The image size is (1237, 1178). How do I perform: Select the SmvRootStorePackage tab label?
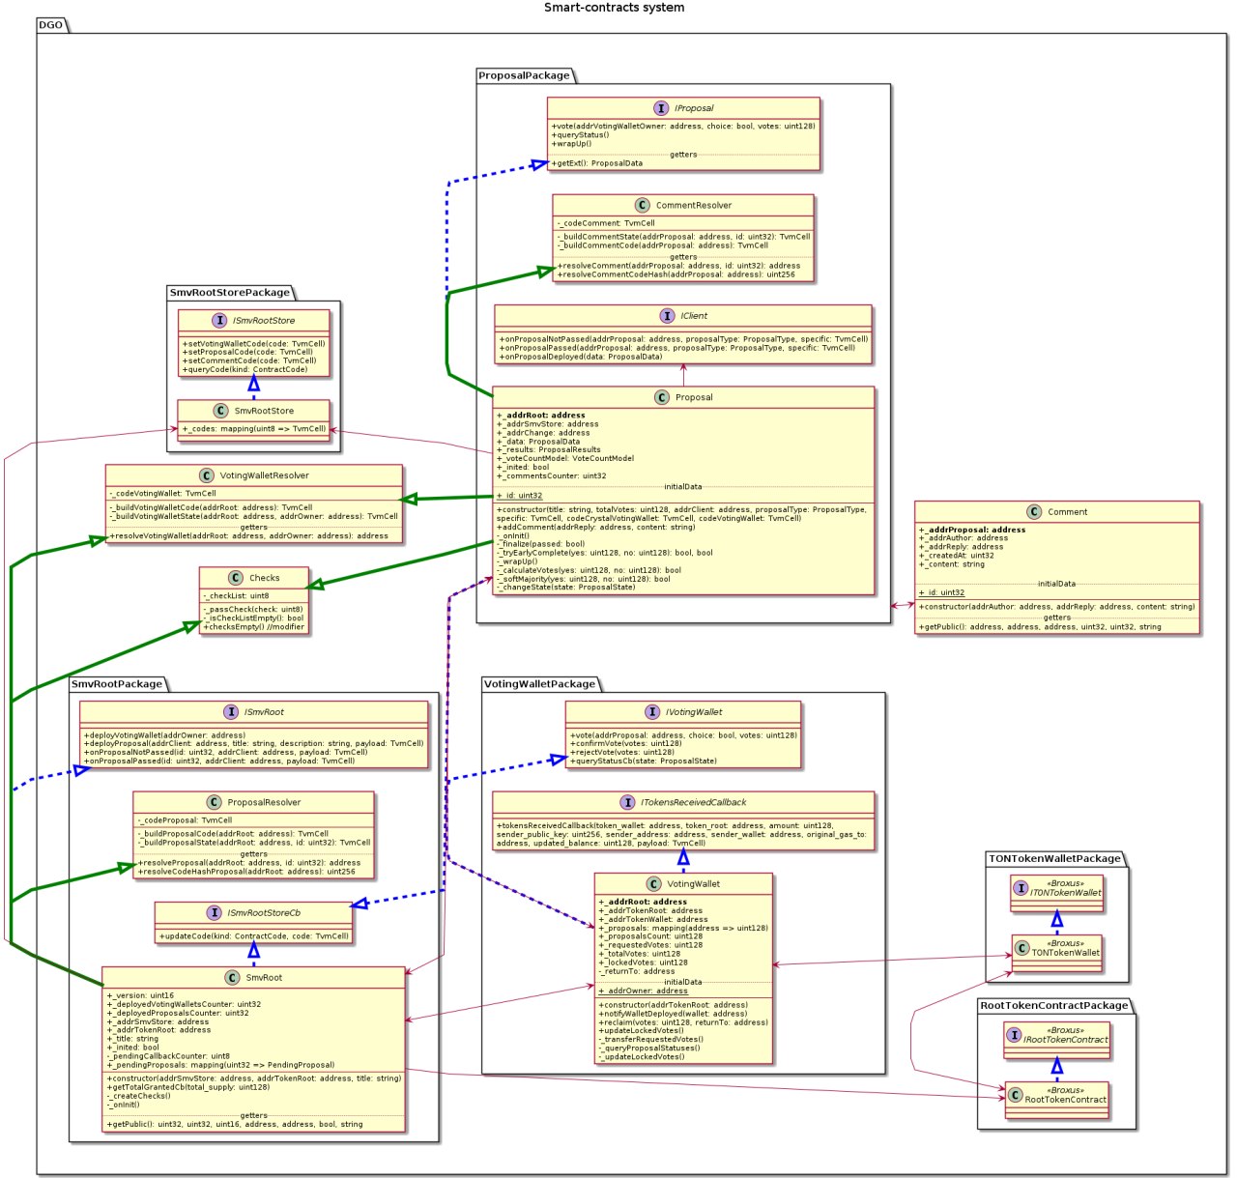pyautogui.click(x=229, y=293)
